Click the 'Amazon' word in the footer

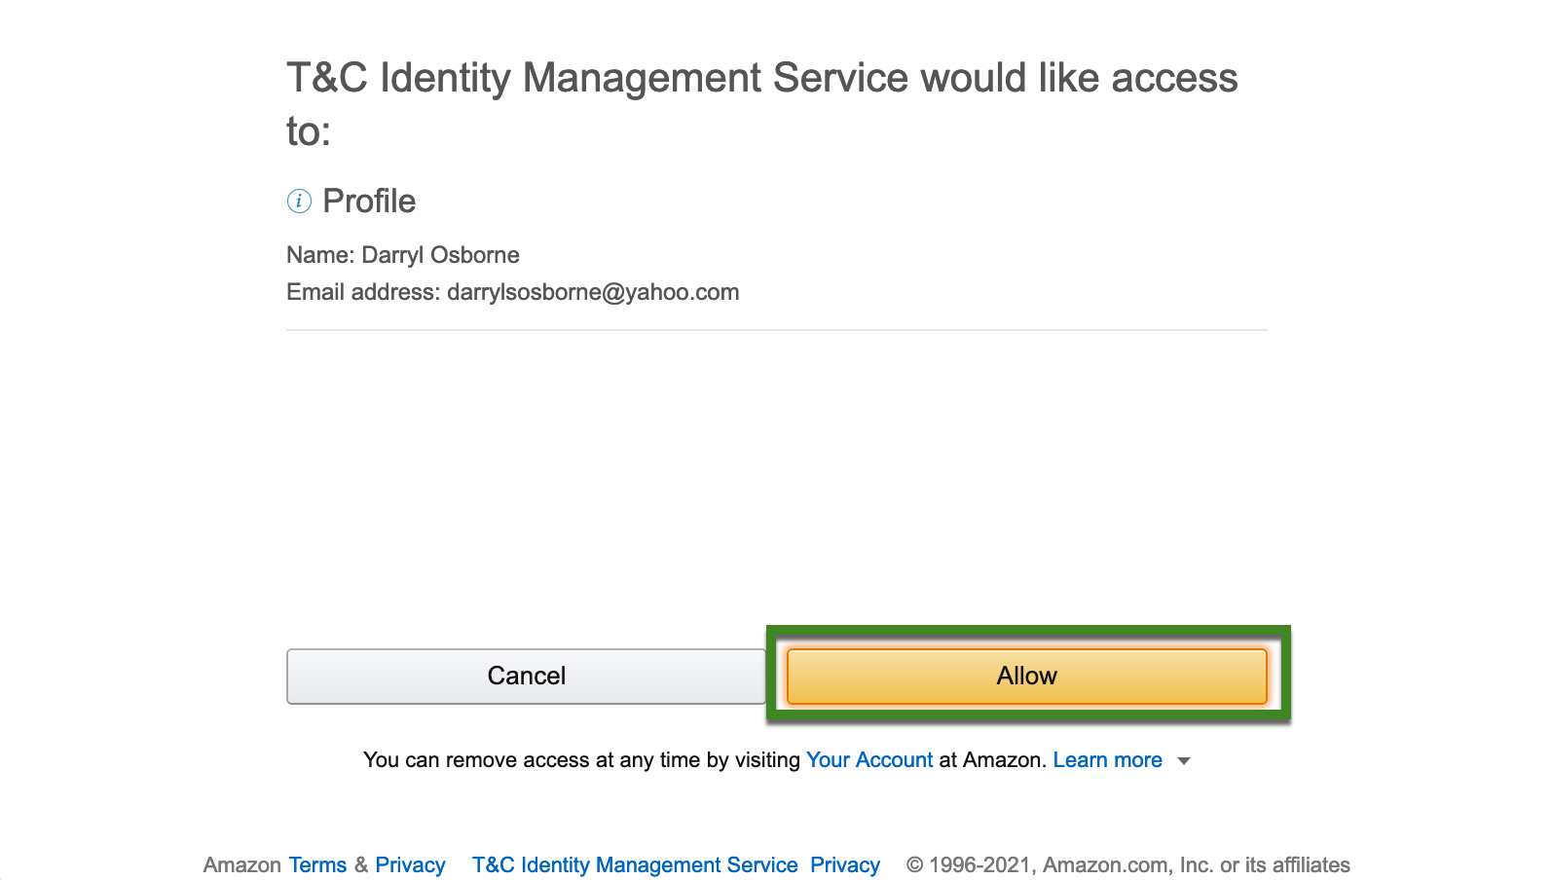(x=242, y=865)
